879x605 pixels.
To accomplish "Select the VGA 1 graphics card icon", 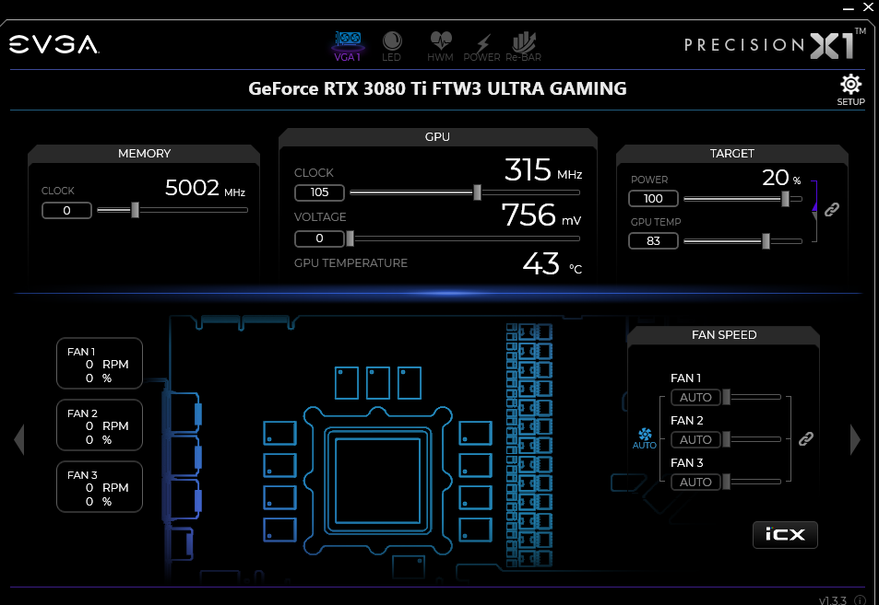I will (x=347, y=44).
